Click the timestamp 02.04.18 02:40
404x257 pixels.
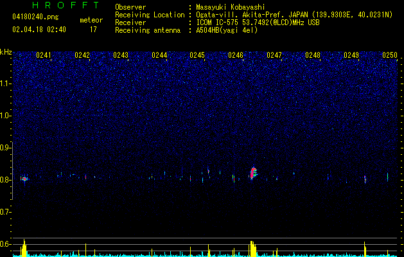[x=39, y=30]
